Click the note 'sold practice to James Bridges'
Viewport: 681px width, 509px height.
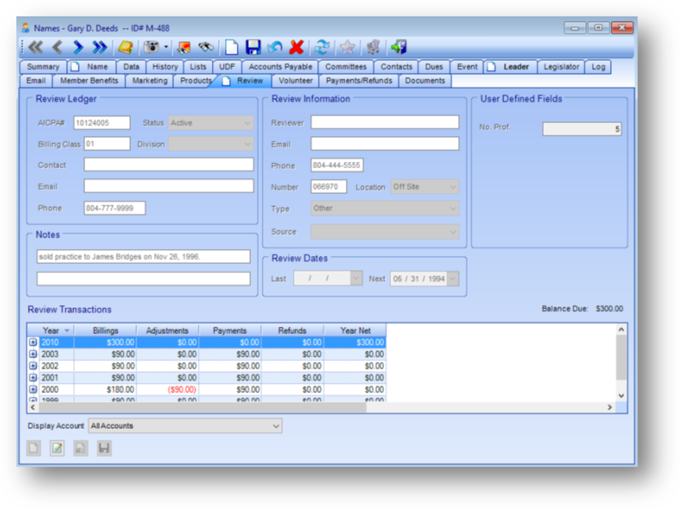pos(143,257)
